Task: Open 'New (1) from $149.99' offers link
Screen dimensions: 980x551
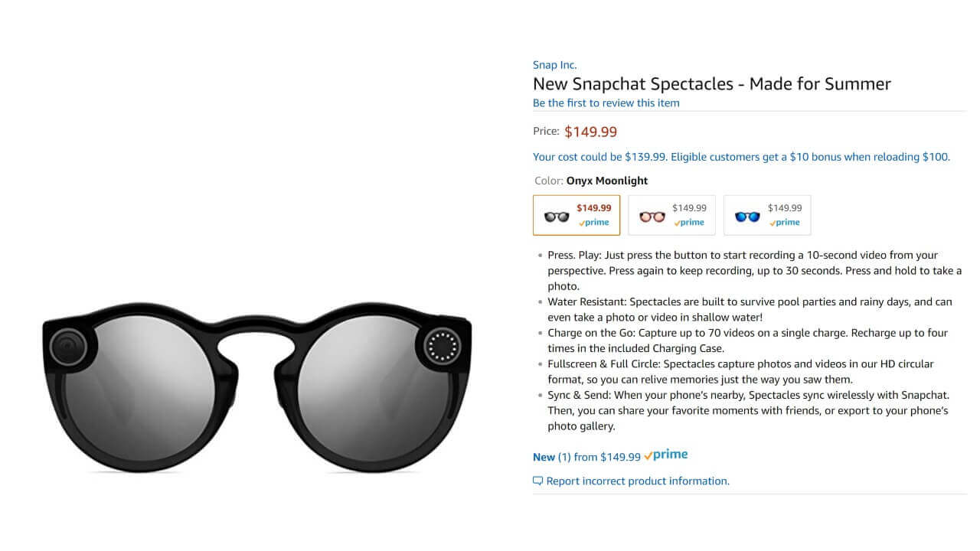Action: pyautogui.click(x=586, y=457)
